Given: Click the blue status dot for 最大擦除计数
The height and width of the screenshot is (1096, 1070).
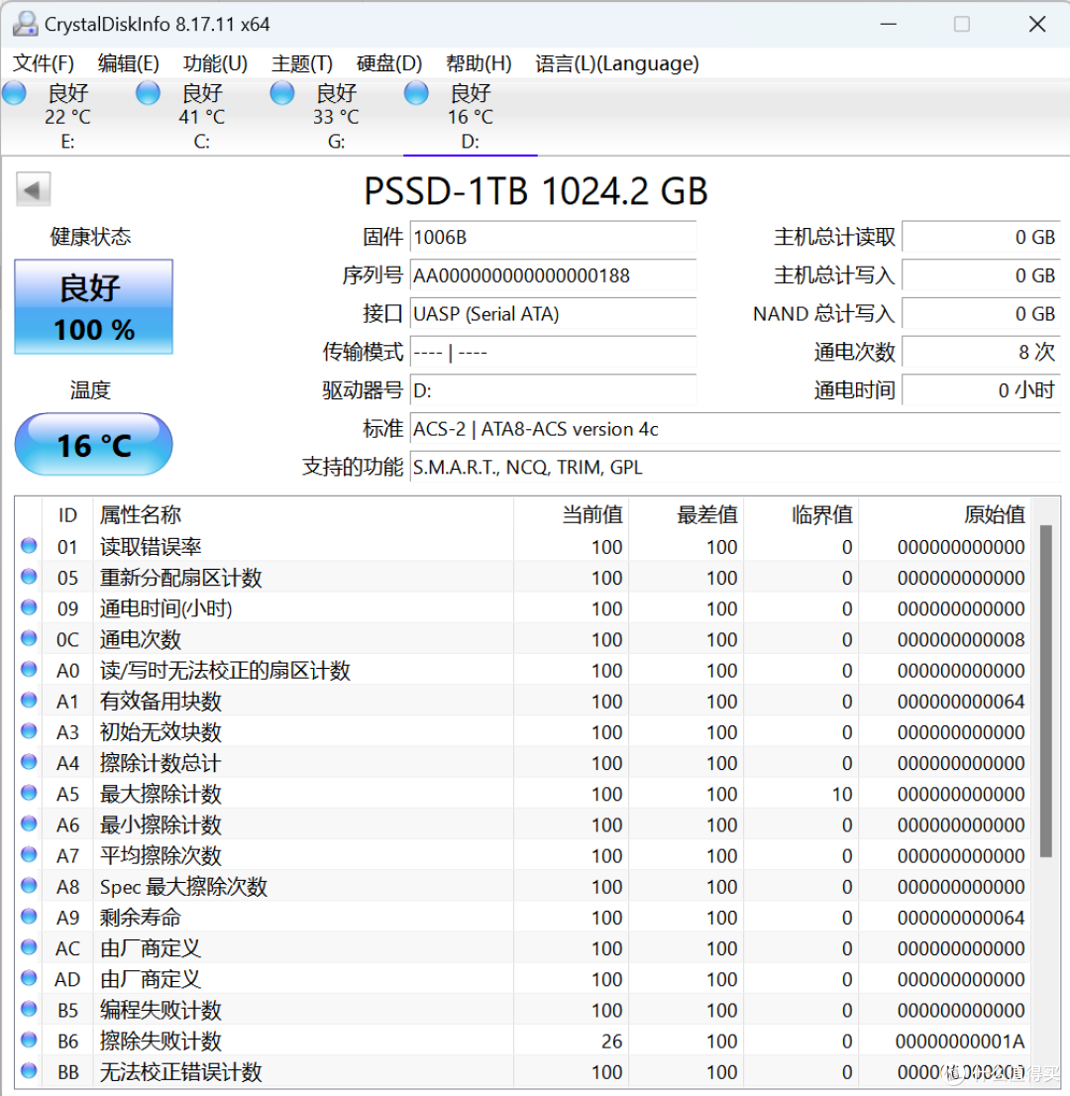Looking at the screenshot, I should coord(29,793).
